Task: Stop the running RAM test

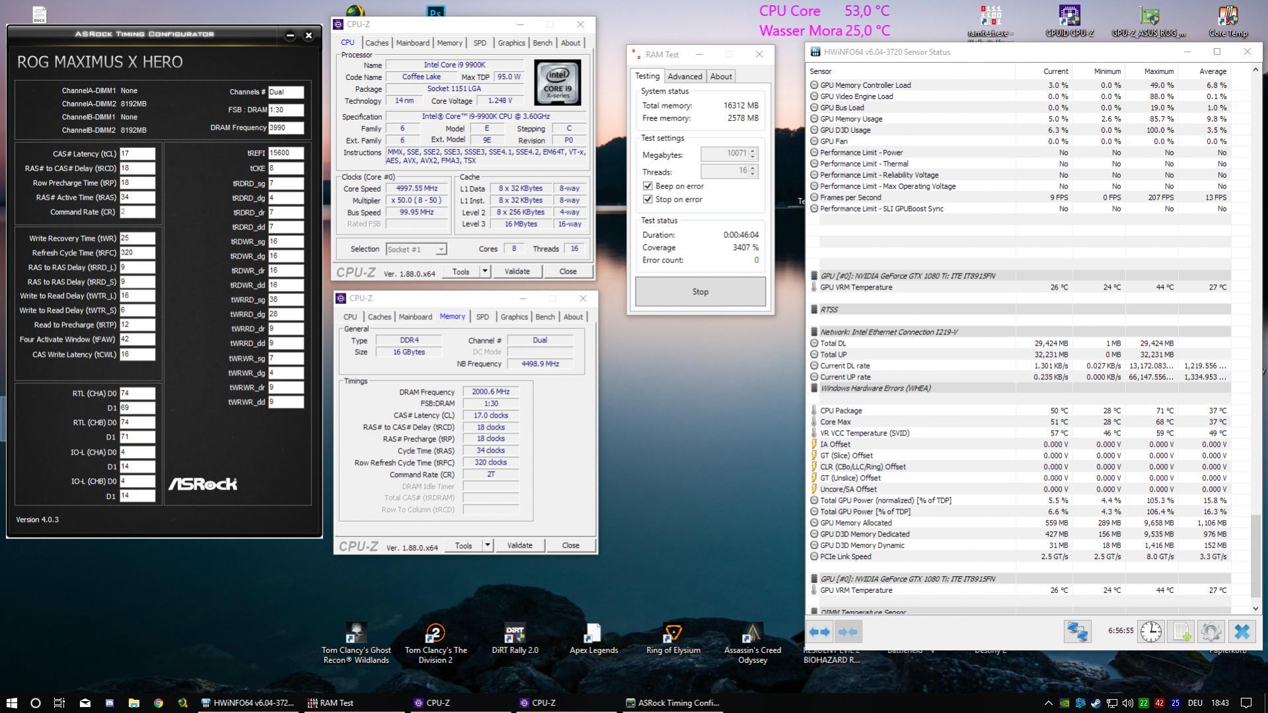Action: [x=700, y=291]
